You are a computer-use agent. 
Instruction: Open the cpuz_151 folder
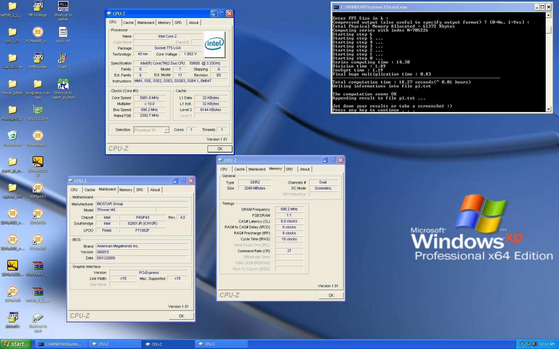[12, 32]
